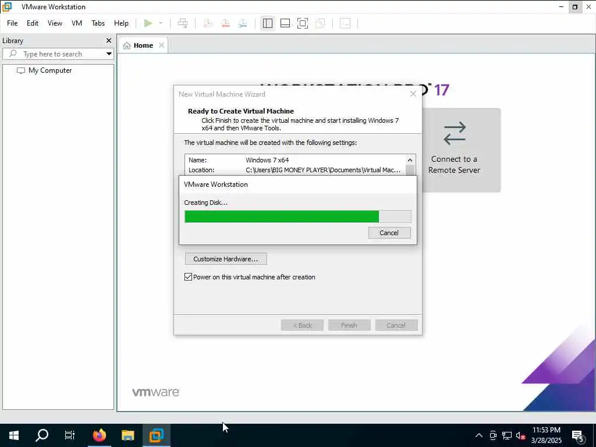This screenshot has height=447, width=596.
Task: Click the Meet Now tray icon
Action: pos(493,435)
